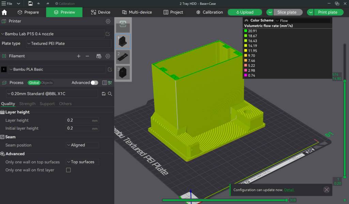Click the Home icon in top bar
The height and width of the screenshot is (204, 349).
(x=4, y=12)
